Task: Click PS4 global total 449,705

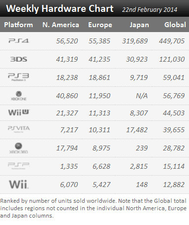Action: 172,41
